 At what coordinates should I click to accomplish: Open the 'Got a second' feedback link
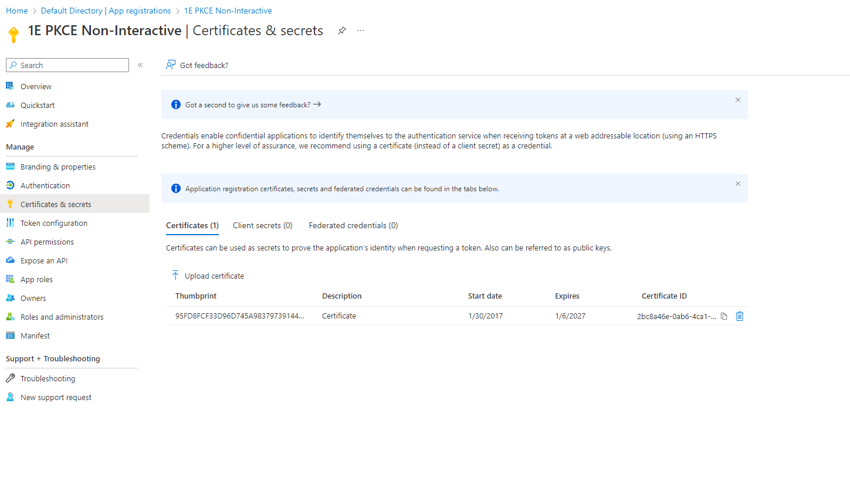(253, 104)
